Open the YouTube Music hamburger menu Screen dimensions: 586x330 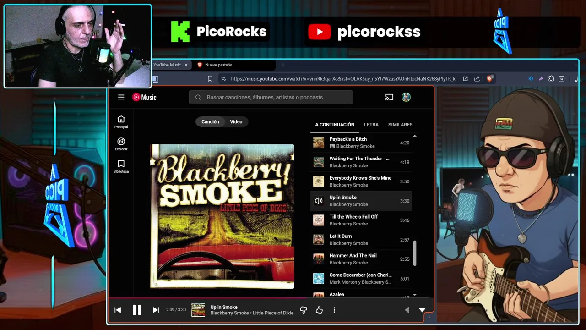click(x=121, y=97)
